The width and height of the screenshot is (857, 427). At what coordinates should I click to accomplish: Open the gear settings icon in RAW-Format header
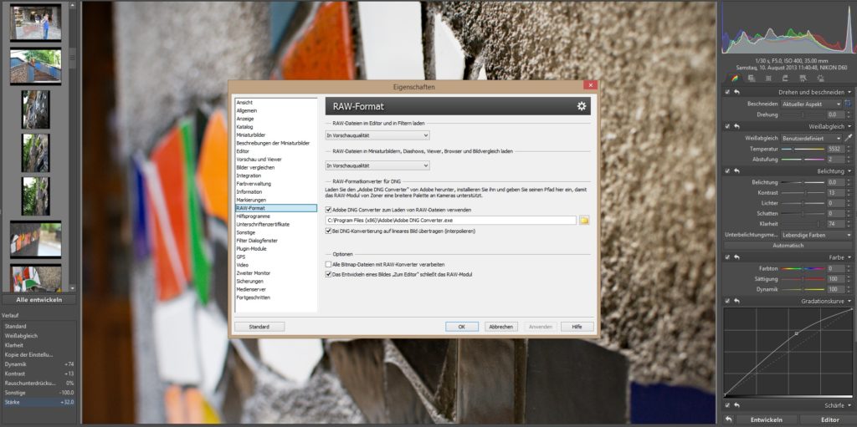click(x=582, y=106)
